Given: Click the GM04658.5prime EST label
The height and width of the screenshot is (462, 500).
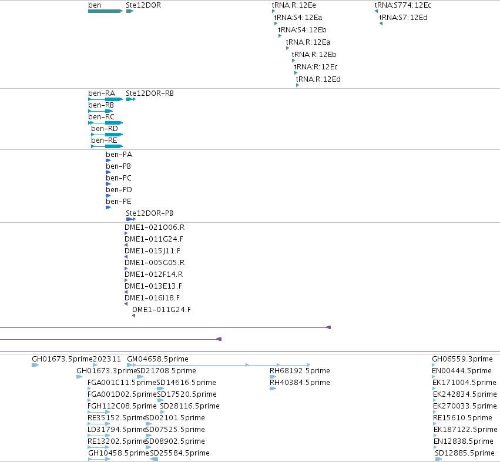Looking at the screenshot, I should 158,359.
